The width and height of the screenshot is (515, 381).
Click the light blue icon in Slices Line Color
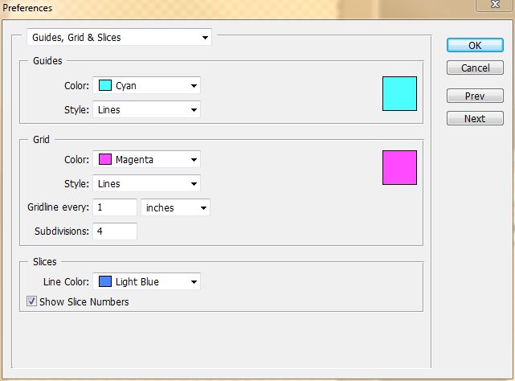point(105,281)
